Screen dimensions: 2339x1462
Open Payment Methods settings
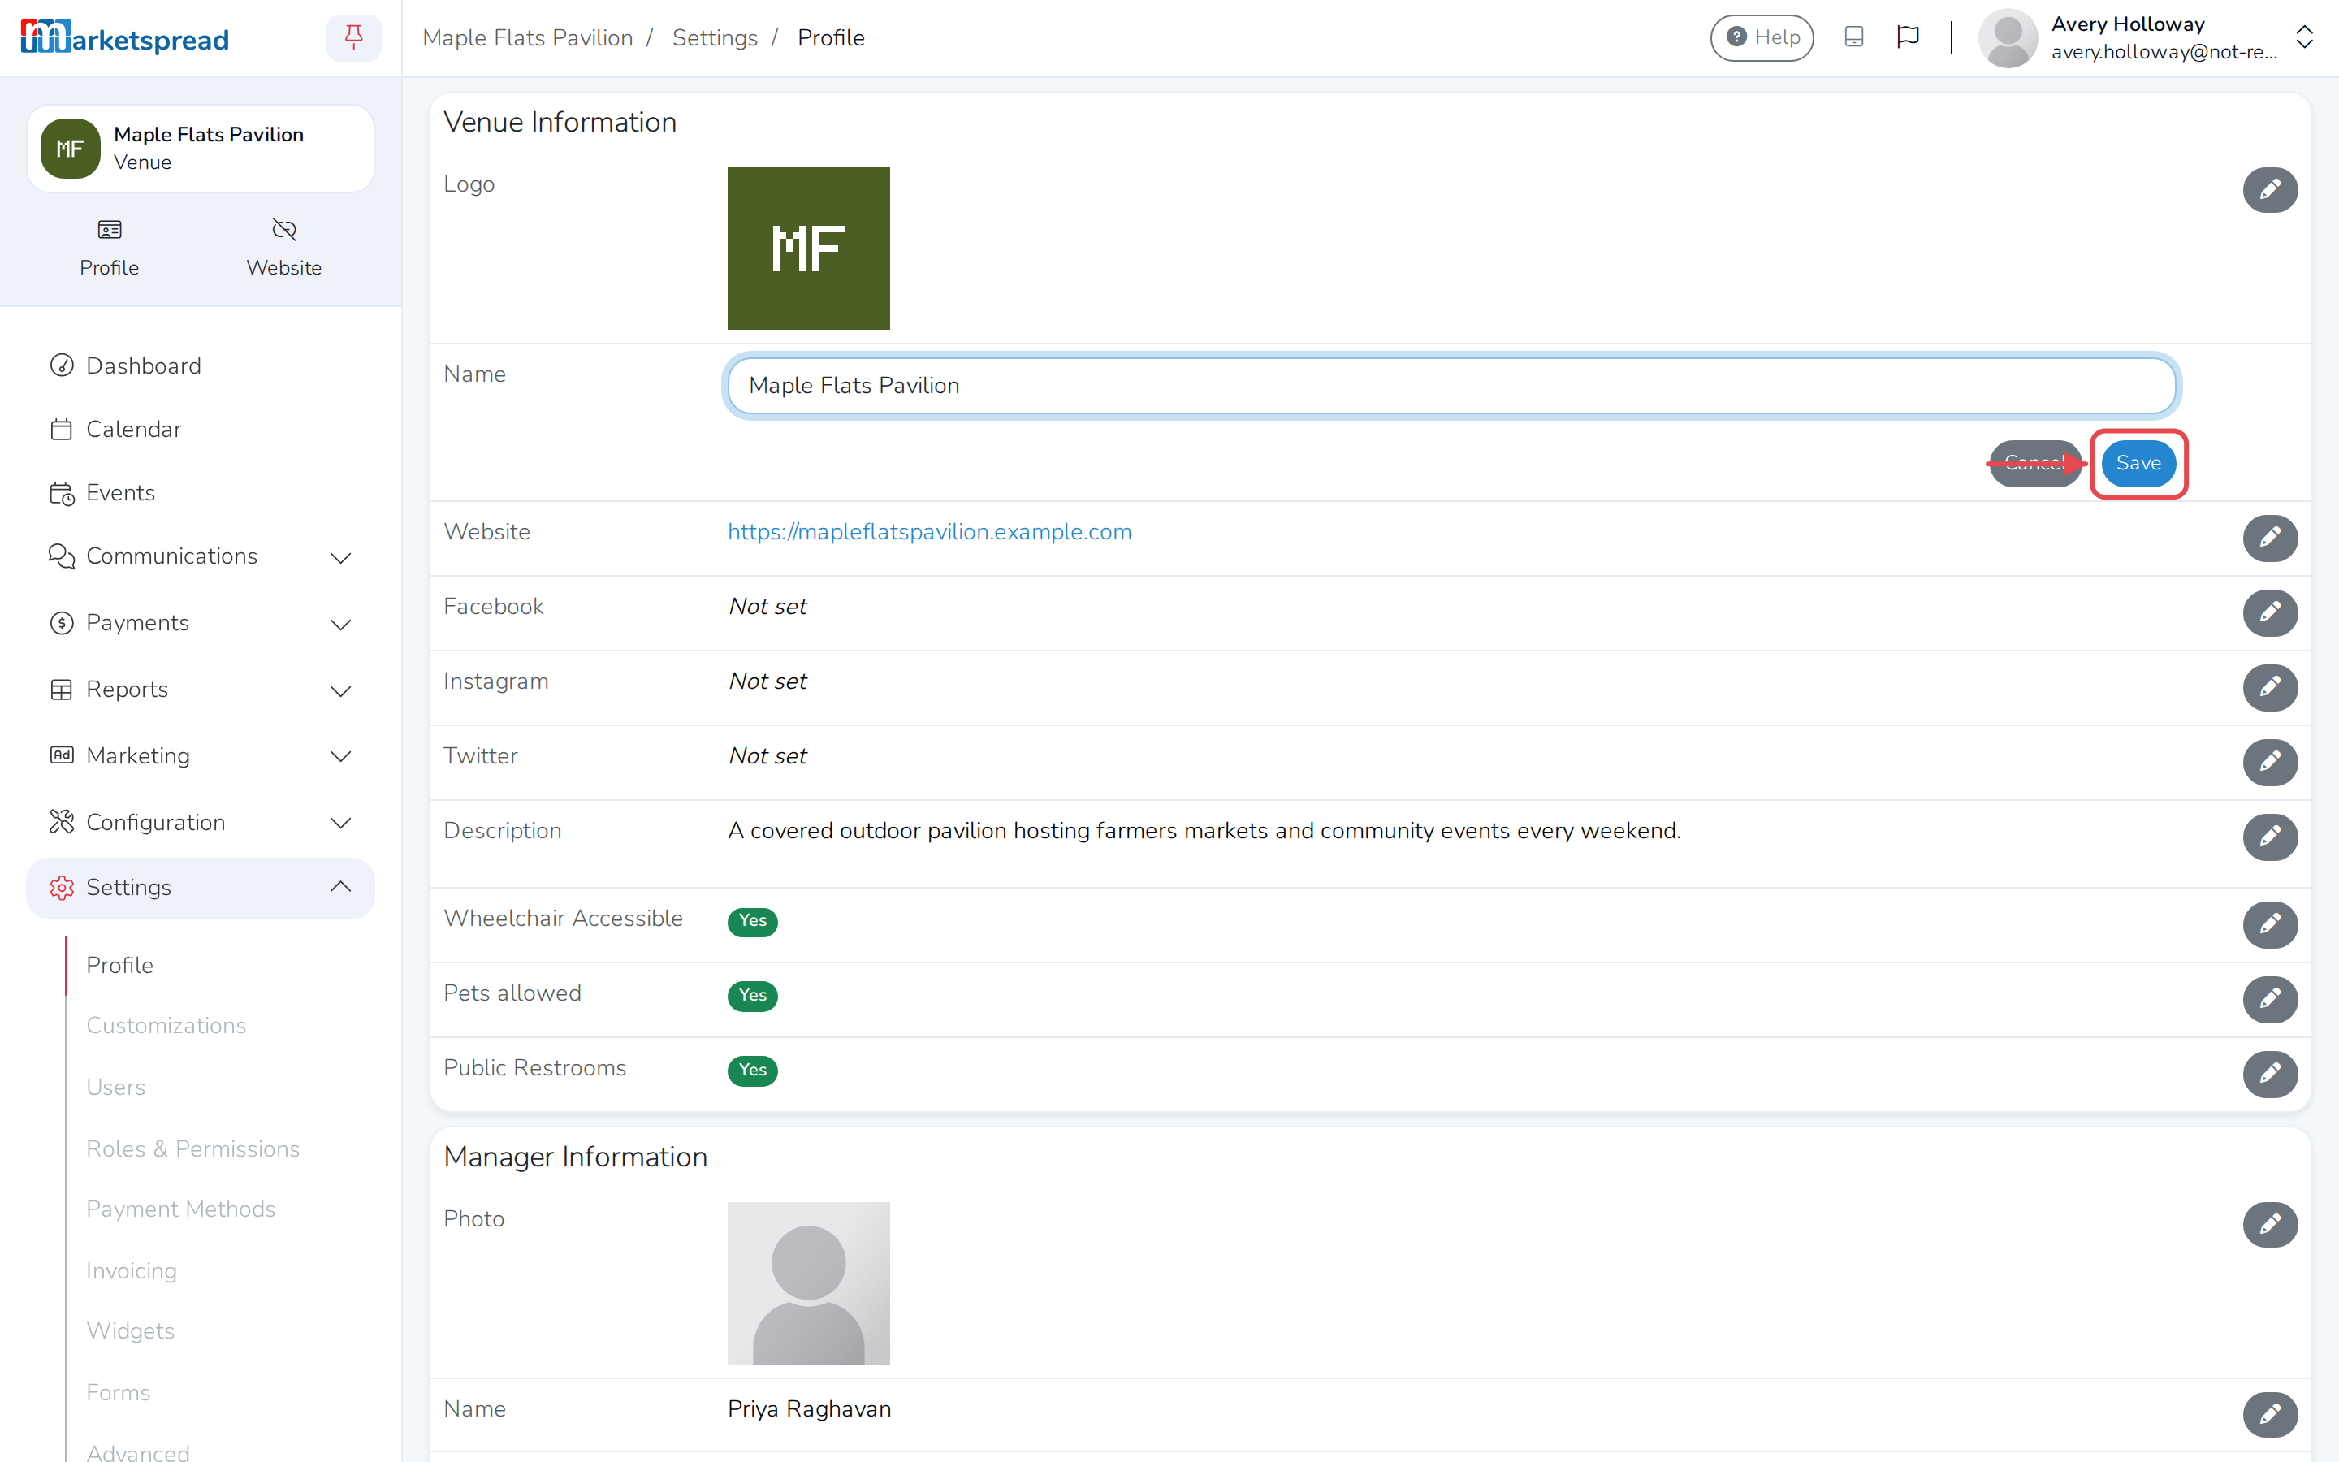[x=181, y=1209]
